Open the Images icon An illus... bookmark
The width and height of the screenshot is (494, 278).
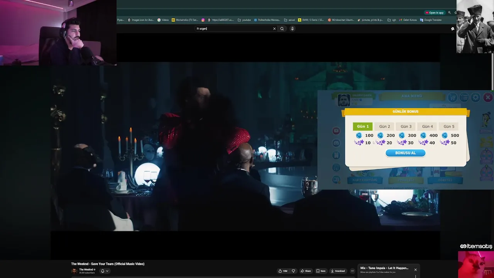coord(141,20)
